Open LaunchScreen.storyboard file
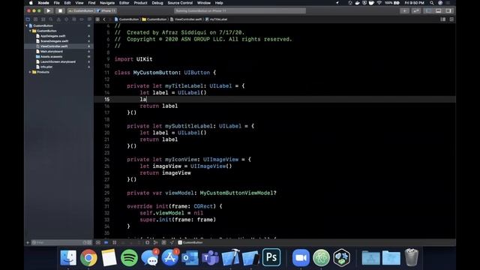 pyautogui.click(x=58, y=61)
